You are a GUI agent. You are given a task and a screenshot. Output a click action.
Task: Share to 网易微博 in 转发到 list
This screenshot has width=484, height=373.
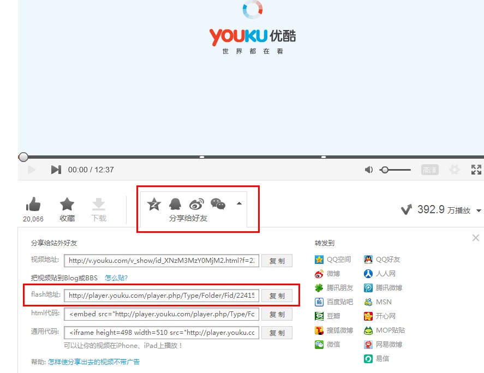click(x=383, y=344)
